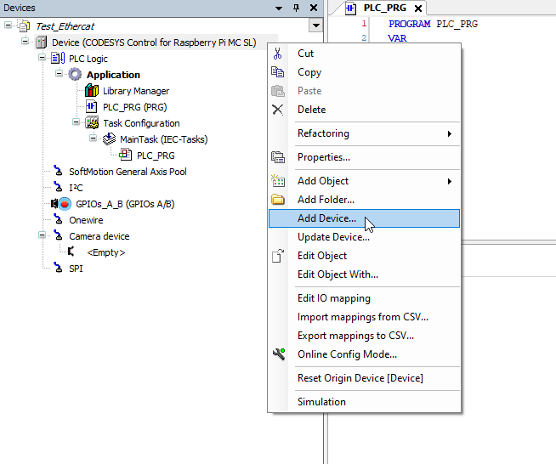Image resolution: width=556 pixels, height=464 pixels.
Task: Switch to the PLC_PRG editor tab
Action: [385, 8]
